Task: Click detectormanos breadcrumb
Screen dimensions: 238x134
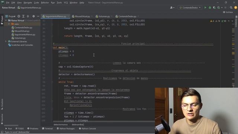Action: click(x=61, y=125)
